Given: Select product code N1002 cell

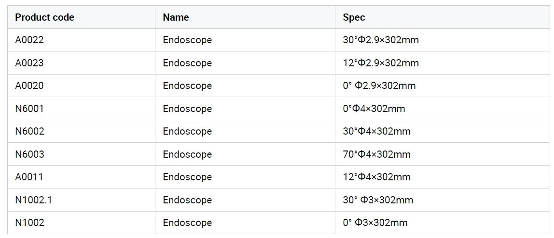Looking at the screenshot, I should [81, 223].
